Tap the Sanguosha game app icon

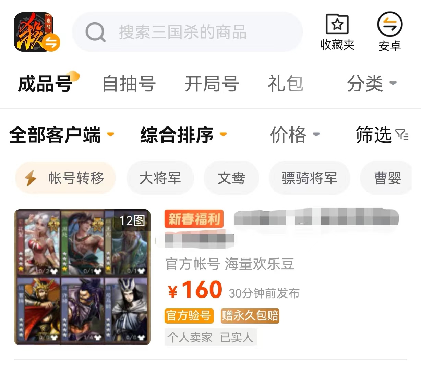click(x=37, y=32)
